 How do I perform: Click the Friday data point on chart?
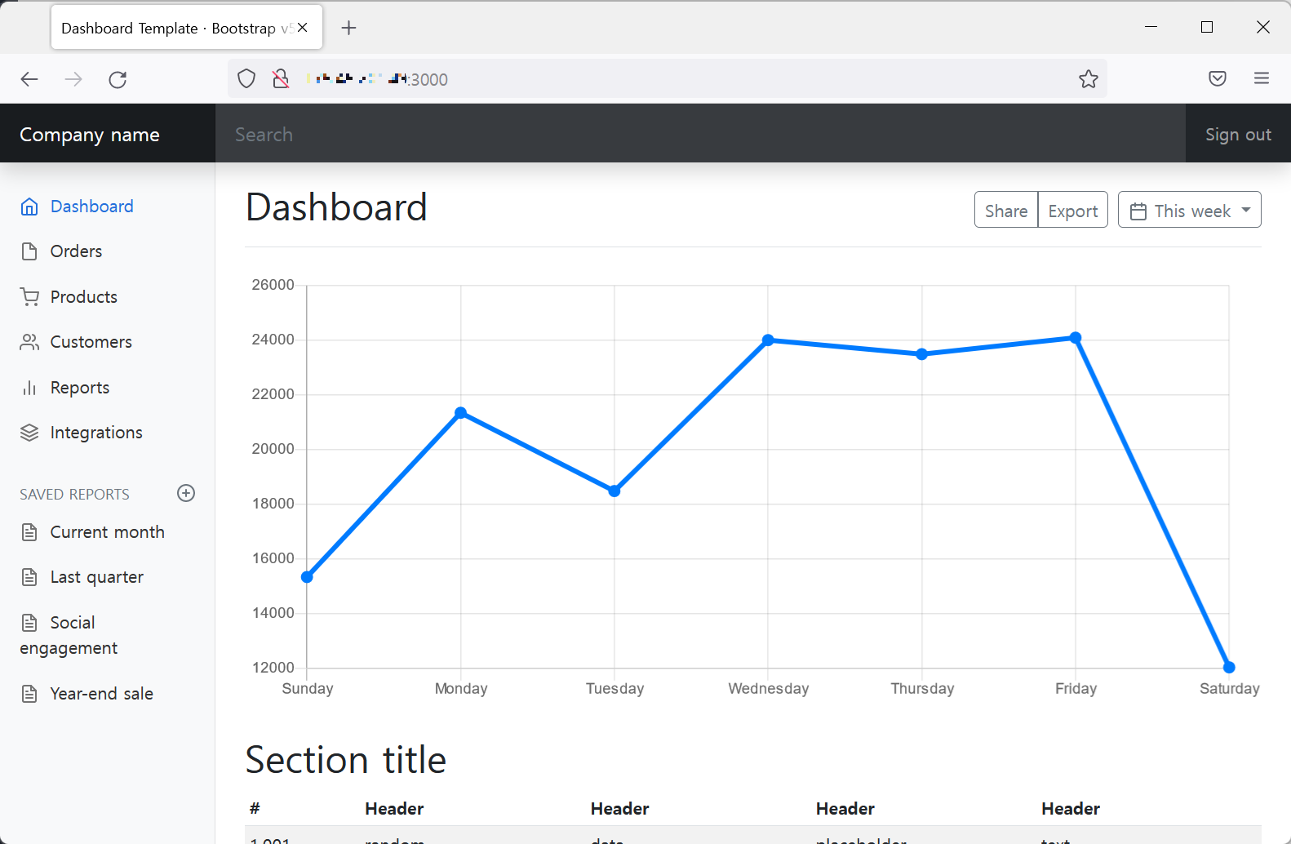pos(1076,338)
